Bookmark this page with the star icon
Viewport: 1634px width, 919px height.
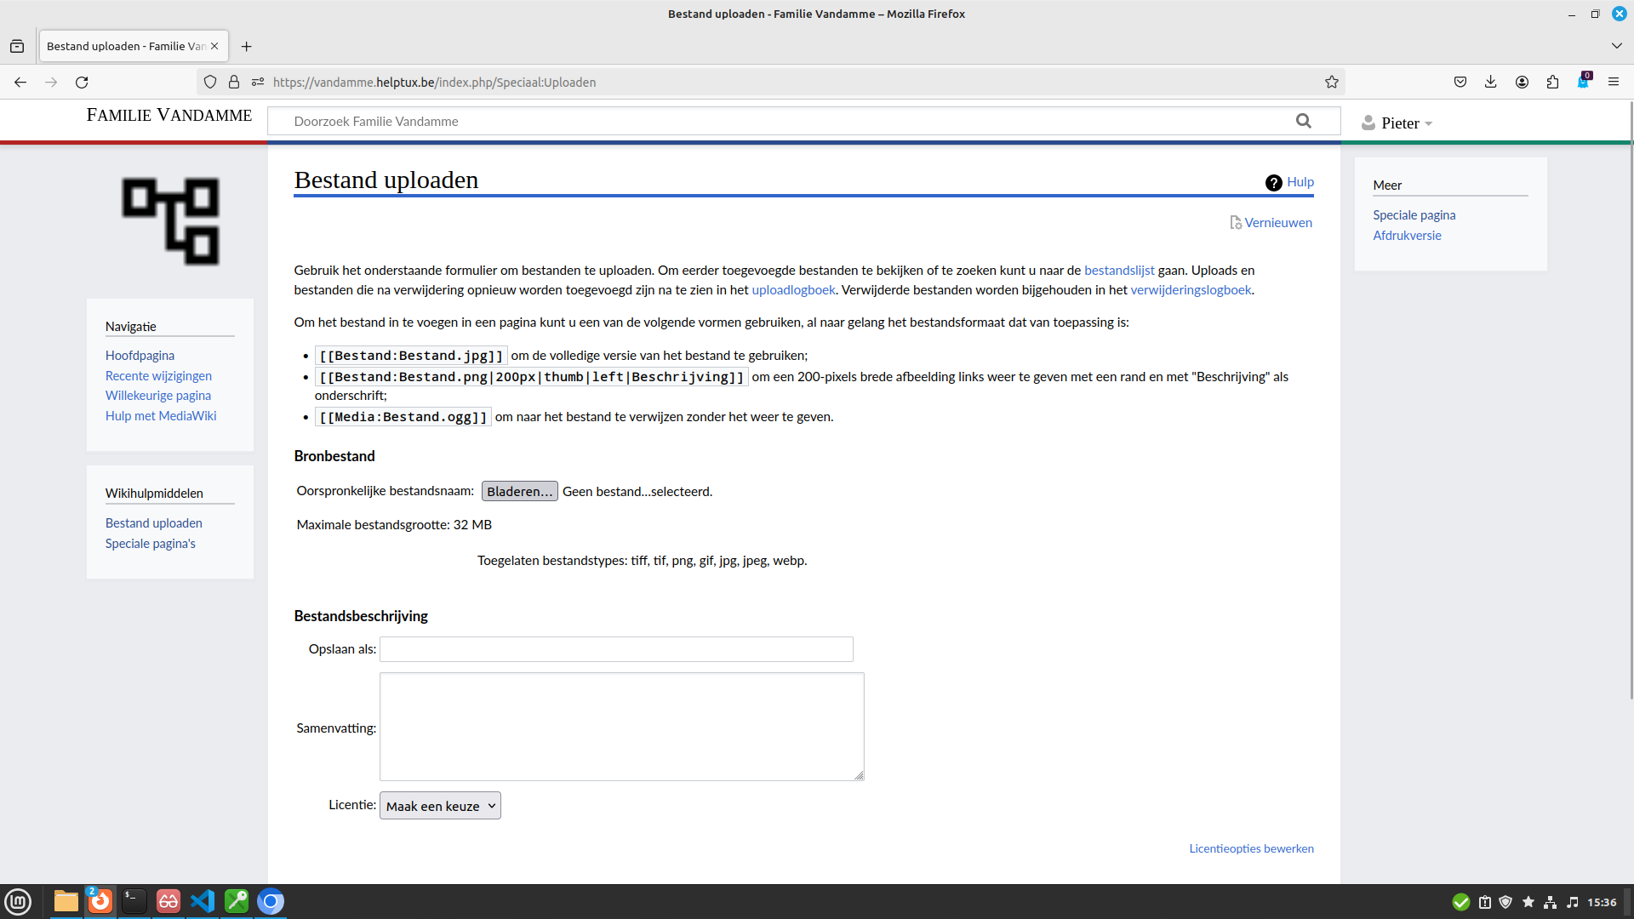click(1332, 82)
